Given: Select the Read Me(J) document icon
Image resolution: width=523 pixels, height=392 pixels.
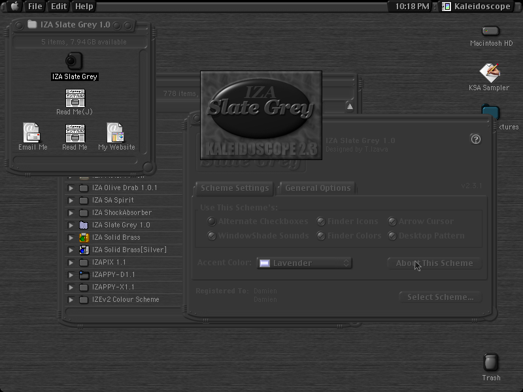Looking at the screenshot, I should point(75,98).
